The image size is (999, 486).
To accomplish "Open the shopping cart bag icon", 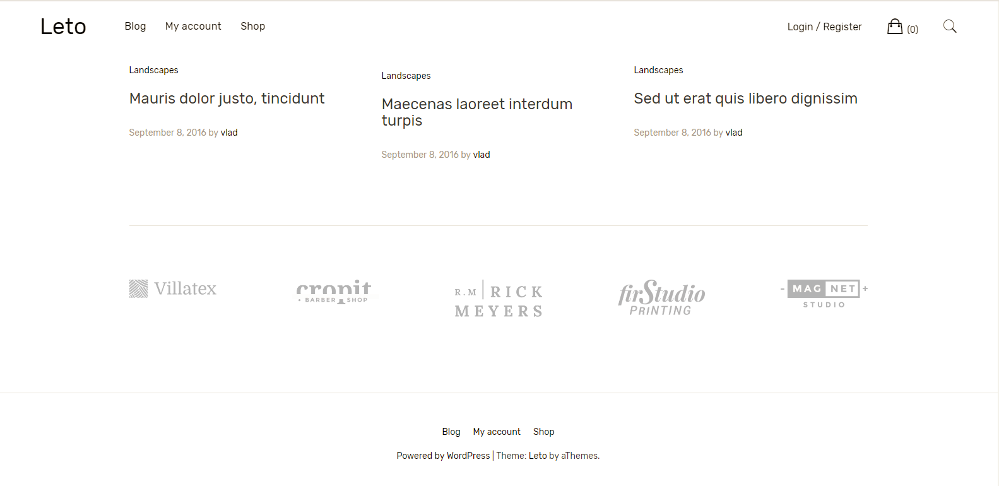I will 895,27.
